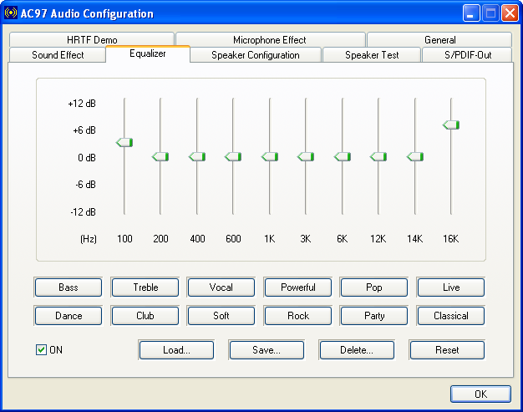This screenshot has width=523, height=412.
Task: Apply the Pop preset
Action: pyautogui.click(x=374, y=287)
